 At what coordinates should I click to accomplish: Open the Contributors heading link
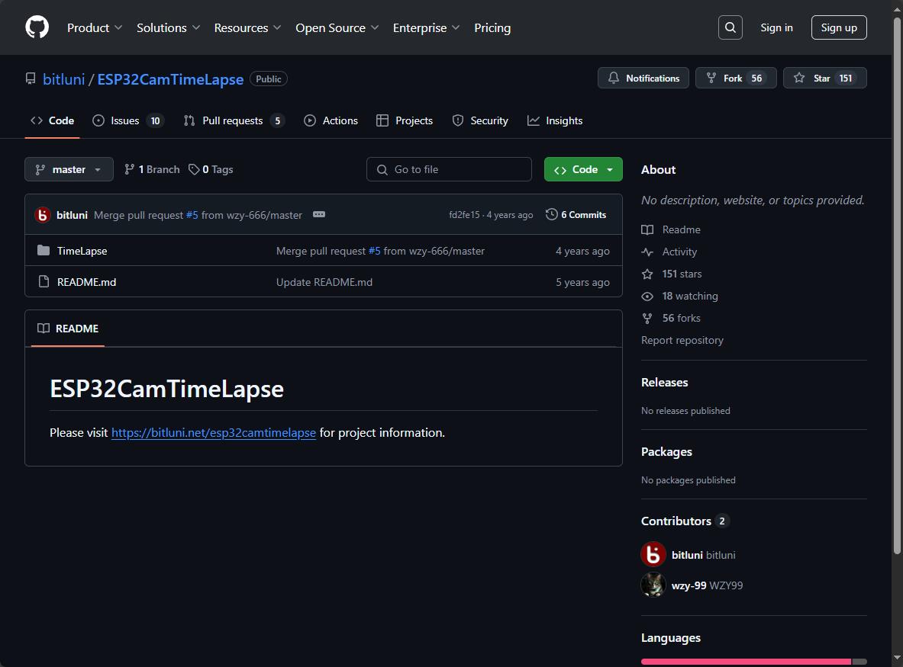(x=685, y=521)
